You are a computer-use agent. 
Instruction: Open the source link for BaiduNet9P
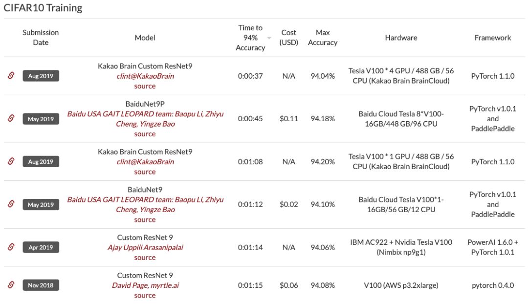(x=145, y=134)
